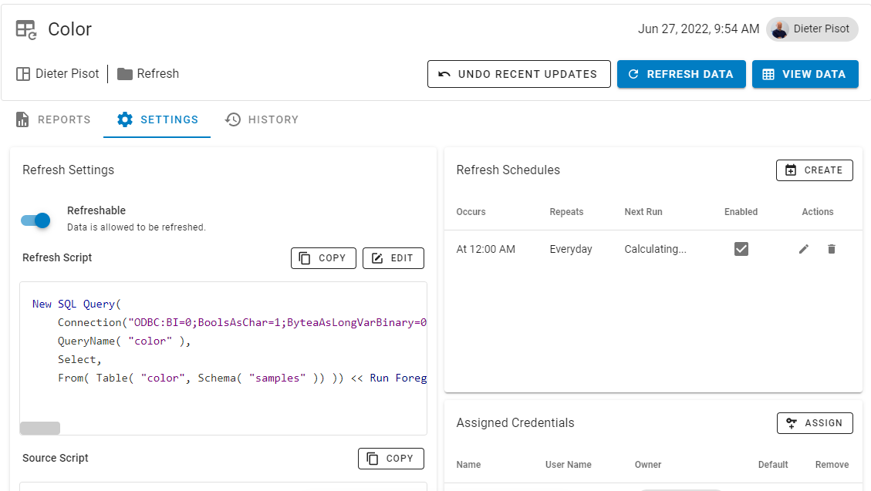Click Create to add a refresh schedule
This screenshot has width=871, height=491.
point(814,170)
